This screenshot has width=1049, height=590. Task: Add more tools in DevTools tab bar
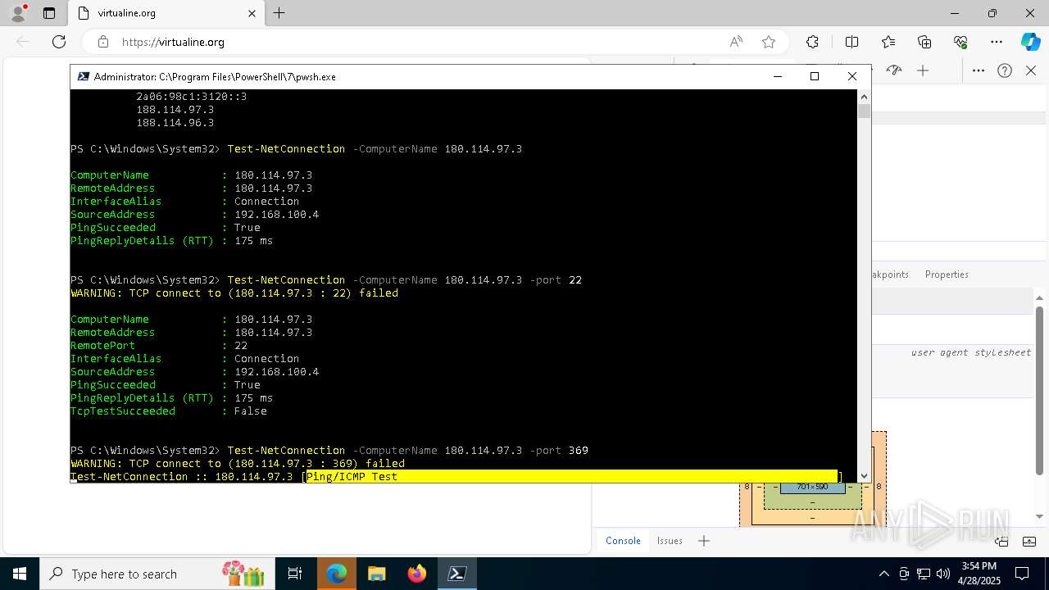pos(923,70)
